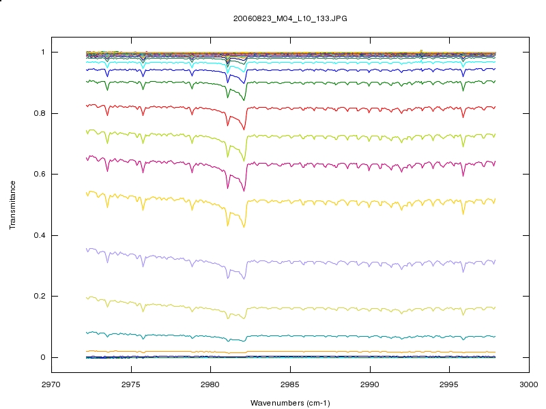Viewport: 546px width, 409px height.
Task: Click x-axis tick label 2990
Action: click(x=369, y=384)
